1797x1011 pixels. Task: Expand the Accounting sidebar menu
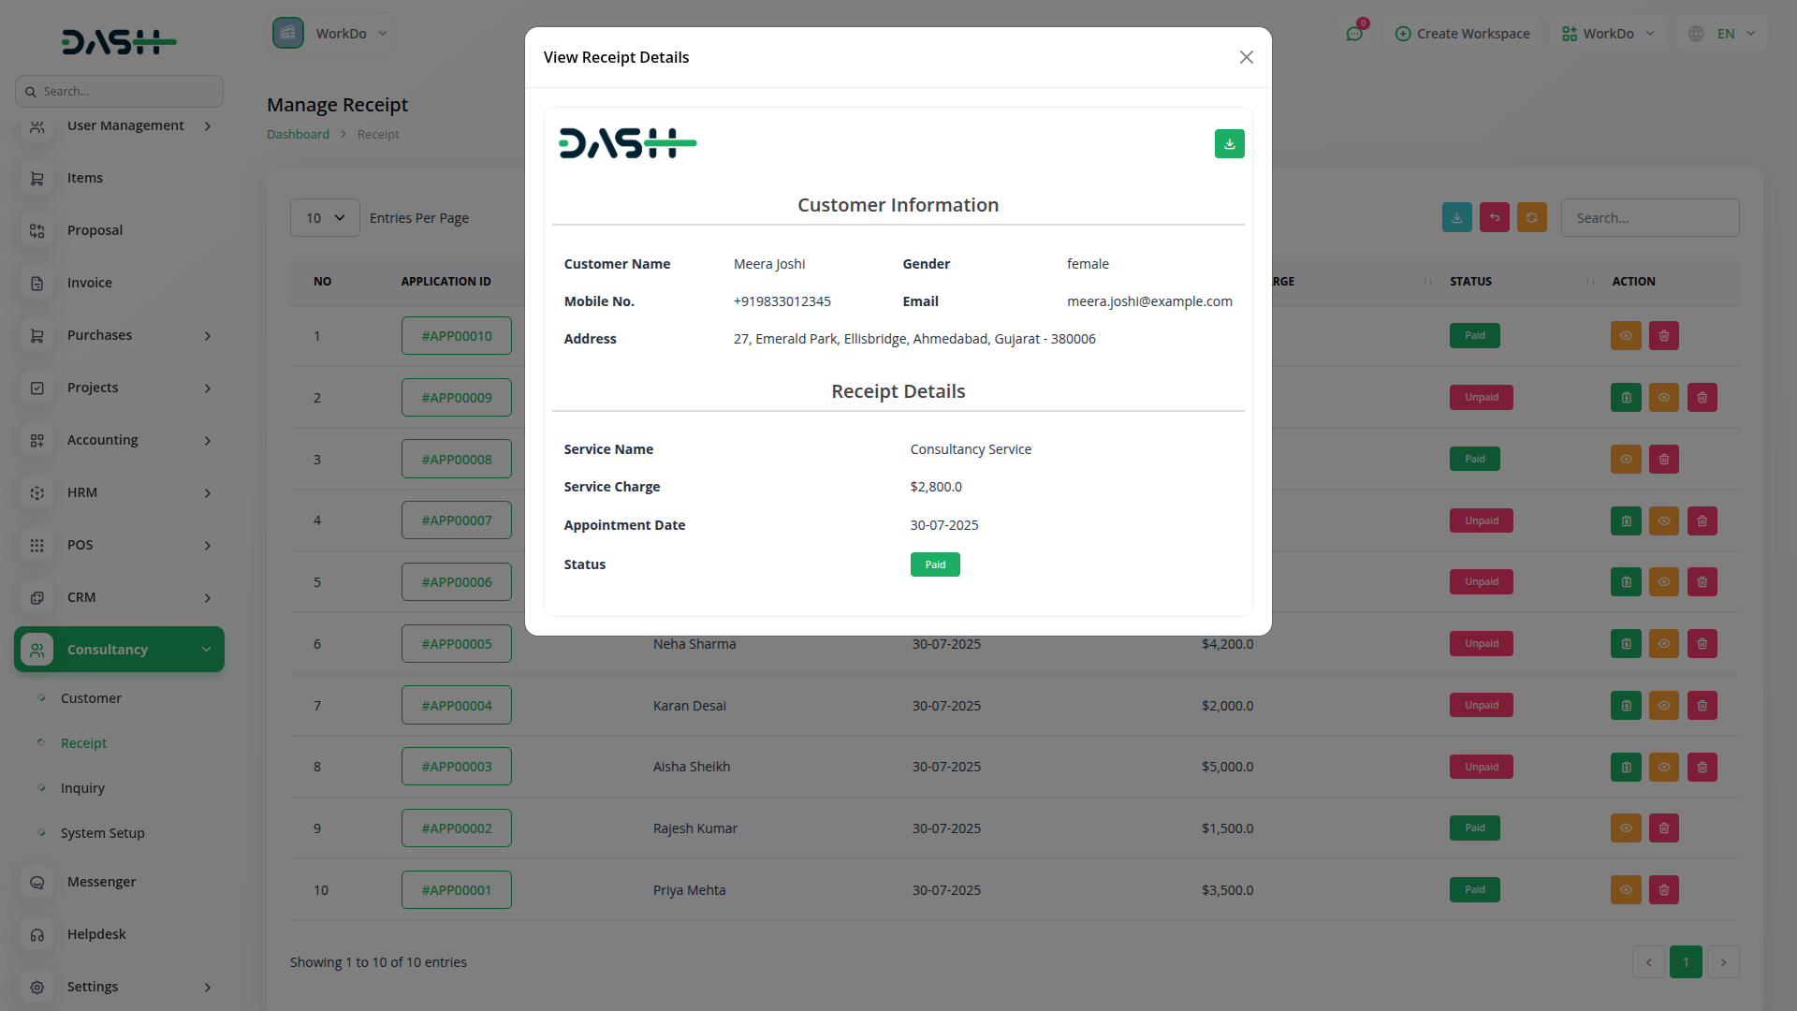tap(119, 440)
